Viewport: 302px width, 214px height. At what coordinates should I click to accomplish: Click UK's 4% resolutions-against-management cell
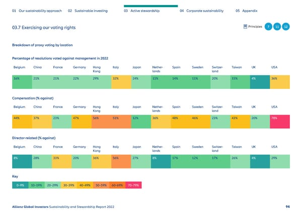259,79
